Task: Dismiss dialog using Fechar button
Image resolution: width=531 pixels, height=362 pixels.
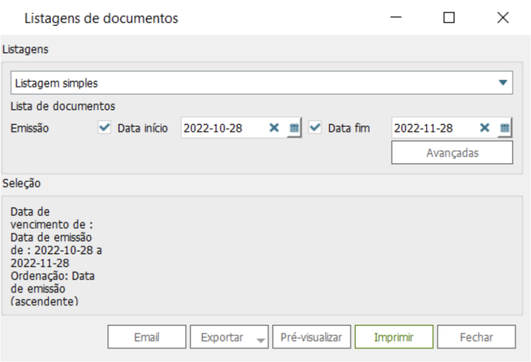Action: coord(476,338)
